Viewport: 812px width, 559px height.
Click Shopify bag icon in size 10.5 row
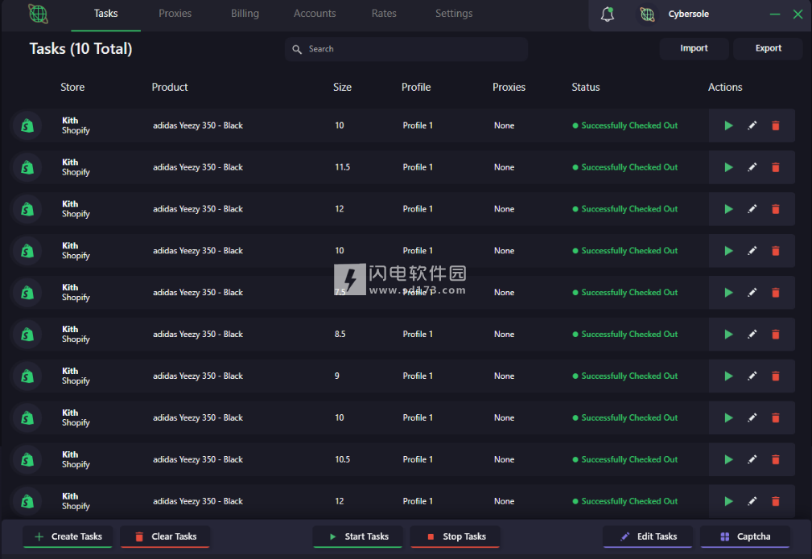[x=27, y=459]
